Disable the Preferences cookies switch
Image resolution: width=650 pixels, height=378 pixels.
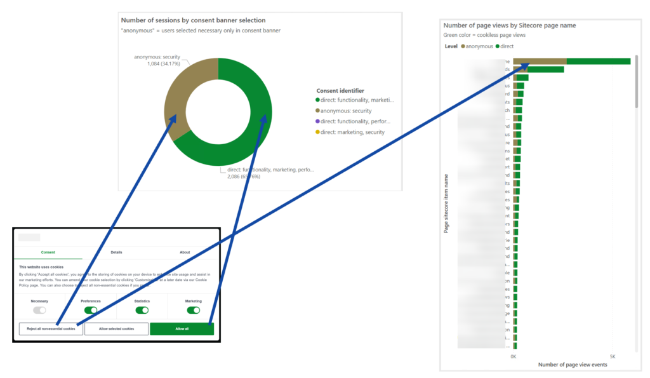pyautogui.click(x=91, y=310)
